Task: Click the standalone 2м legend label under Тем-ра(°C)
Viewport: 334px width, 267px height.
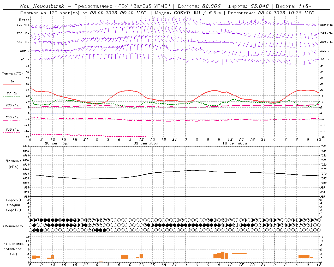Action: 12,81
